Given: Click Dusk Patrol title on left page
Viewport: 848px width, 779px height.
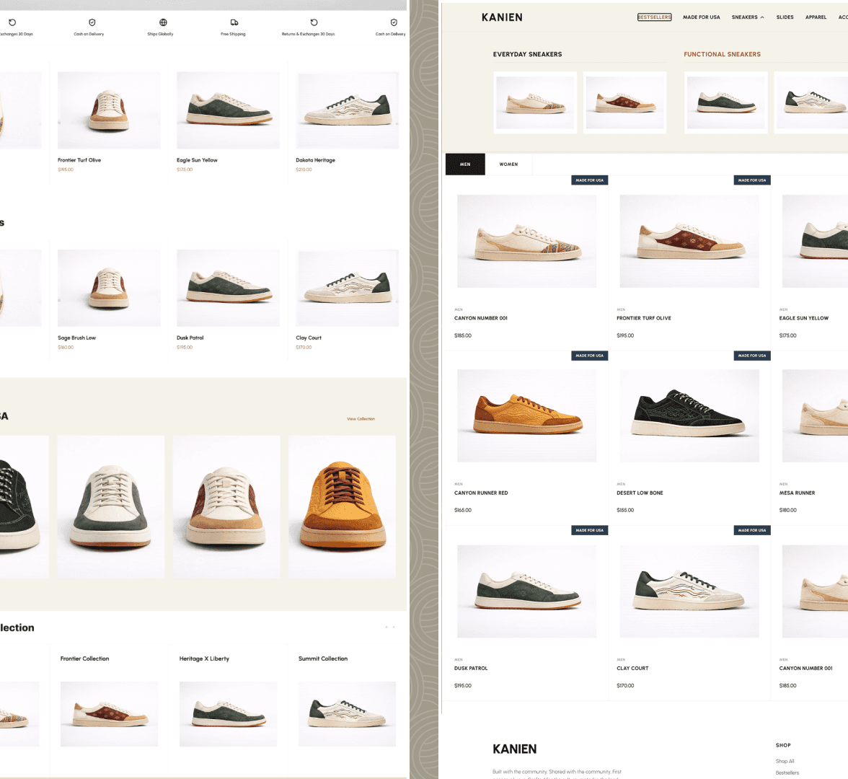Looking at the screenshot, I should coord(190,338).
